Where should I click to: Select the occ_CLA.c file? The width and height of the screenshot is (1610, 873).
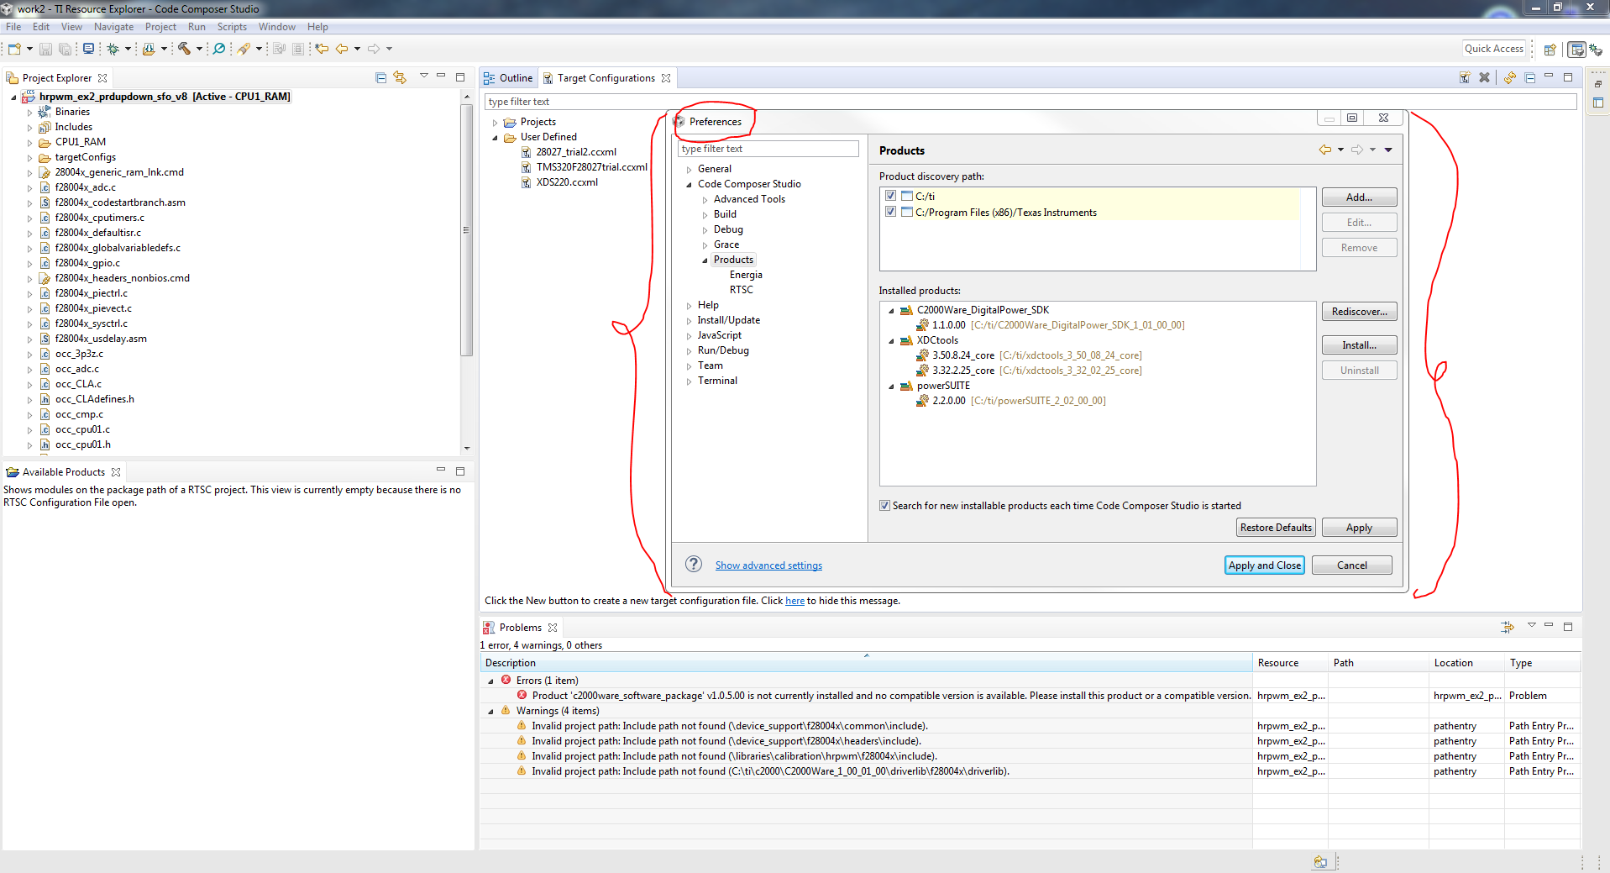click(x=78, y=384)
